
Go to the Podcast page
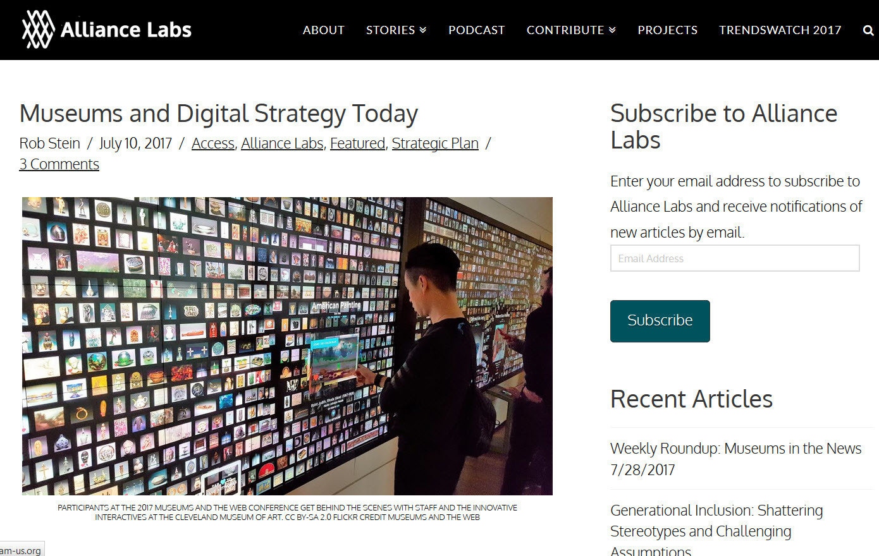click(476, 30)
